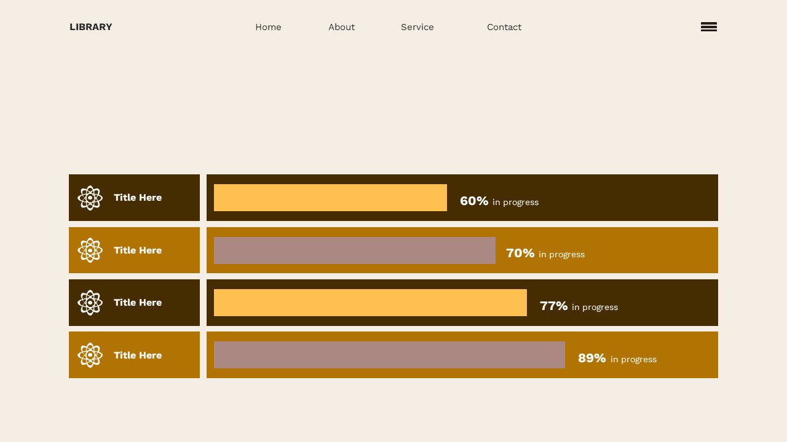Screen dimensions: 787x442
Task: Toggle the 89% progress row
Action: tap(462, 355)
